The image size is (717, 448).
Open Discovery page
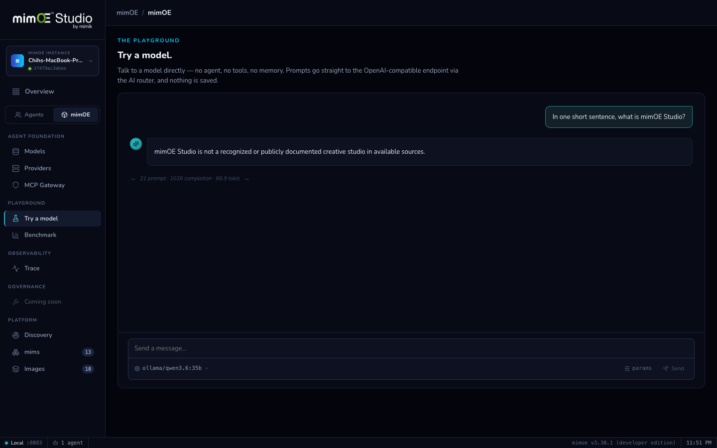(x=52, y=335)
